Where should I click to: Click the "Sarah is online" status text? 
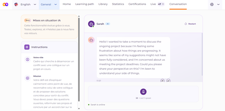click(x=98, y=104)
